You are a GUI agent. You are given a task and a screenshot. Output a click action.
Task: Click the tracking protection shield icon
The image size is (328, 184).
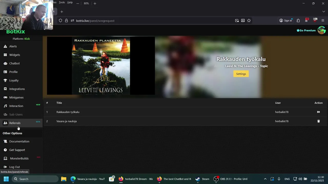[60, 20]
